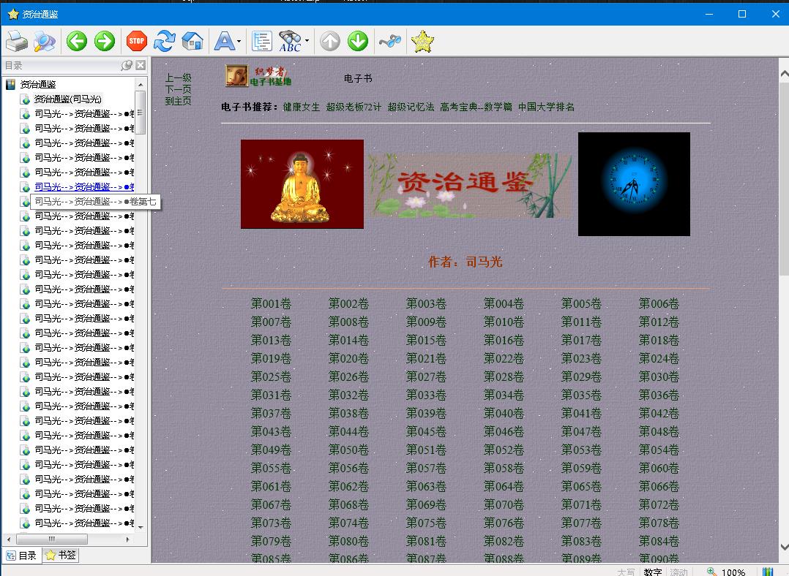Viewport: 789px width, 576px height.
Task: Click the highlighted blue underlined tree entry
Action: click(x=84, y=186)
